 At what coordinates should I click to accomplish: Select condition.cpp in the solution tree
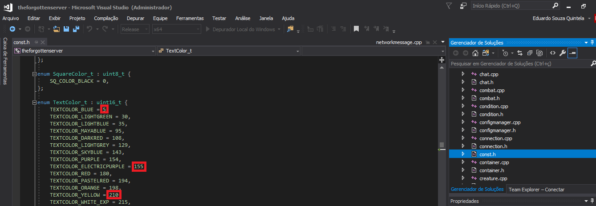pos(494,106)
